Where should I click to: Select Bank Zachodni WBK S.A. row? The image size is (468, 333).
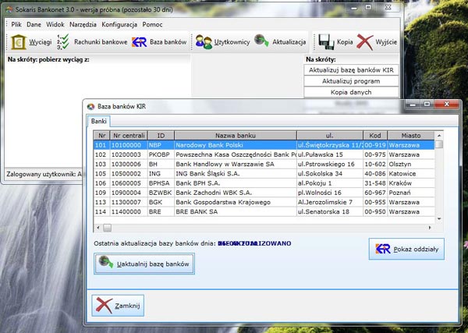coord(264,193)
